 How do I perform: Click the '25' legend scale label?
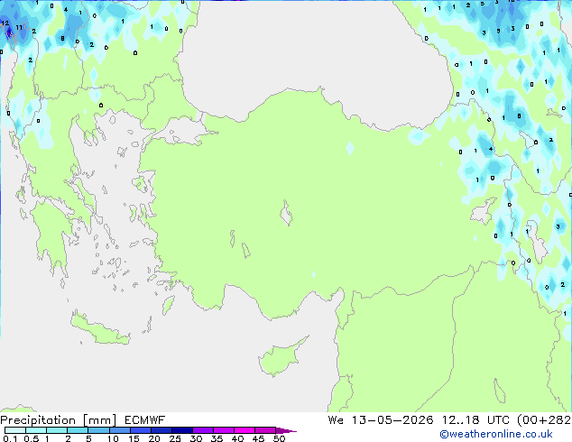pos(175,438)
